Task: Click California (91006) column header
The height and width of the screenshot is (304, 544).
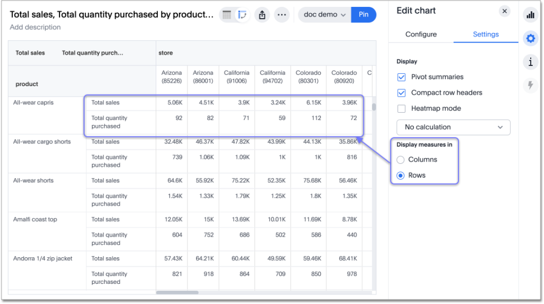Action: pos(236,77)
